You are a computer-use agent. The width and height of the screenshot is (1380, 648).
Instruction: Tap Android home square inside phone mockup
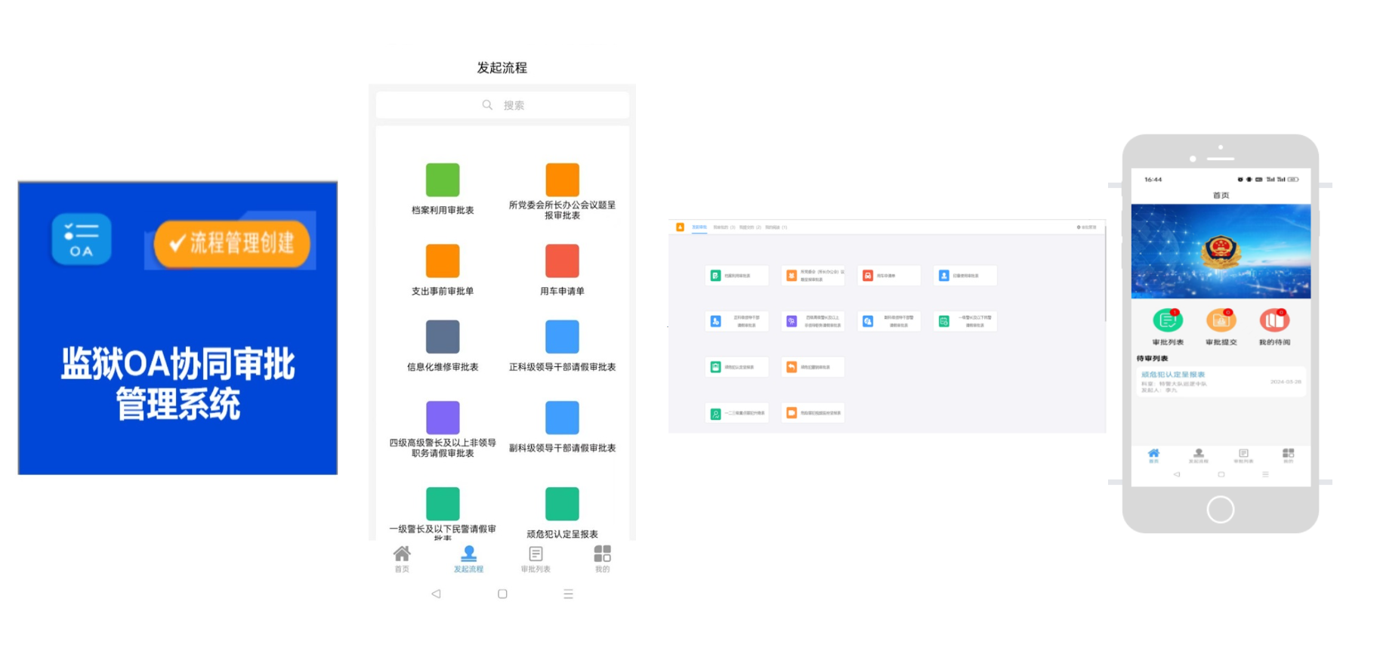click(1221, 474)
